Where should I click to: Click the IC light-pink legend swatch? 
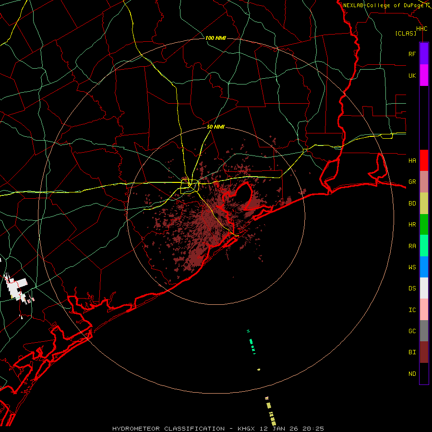click(x=424, y=310)
